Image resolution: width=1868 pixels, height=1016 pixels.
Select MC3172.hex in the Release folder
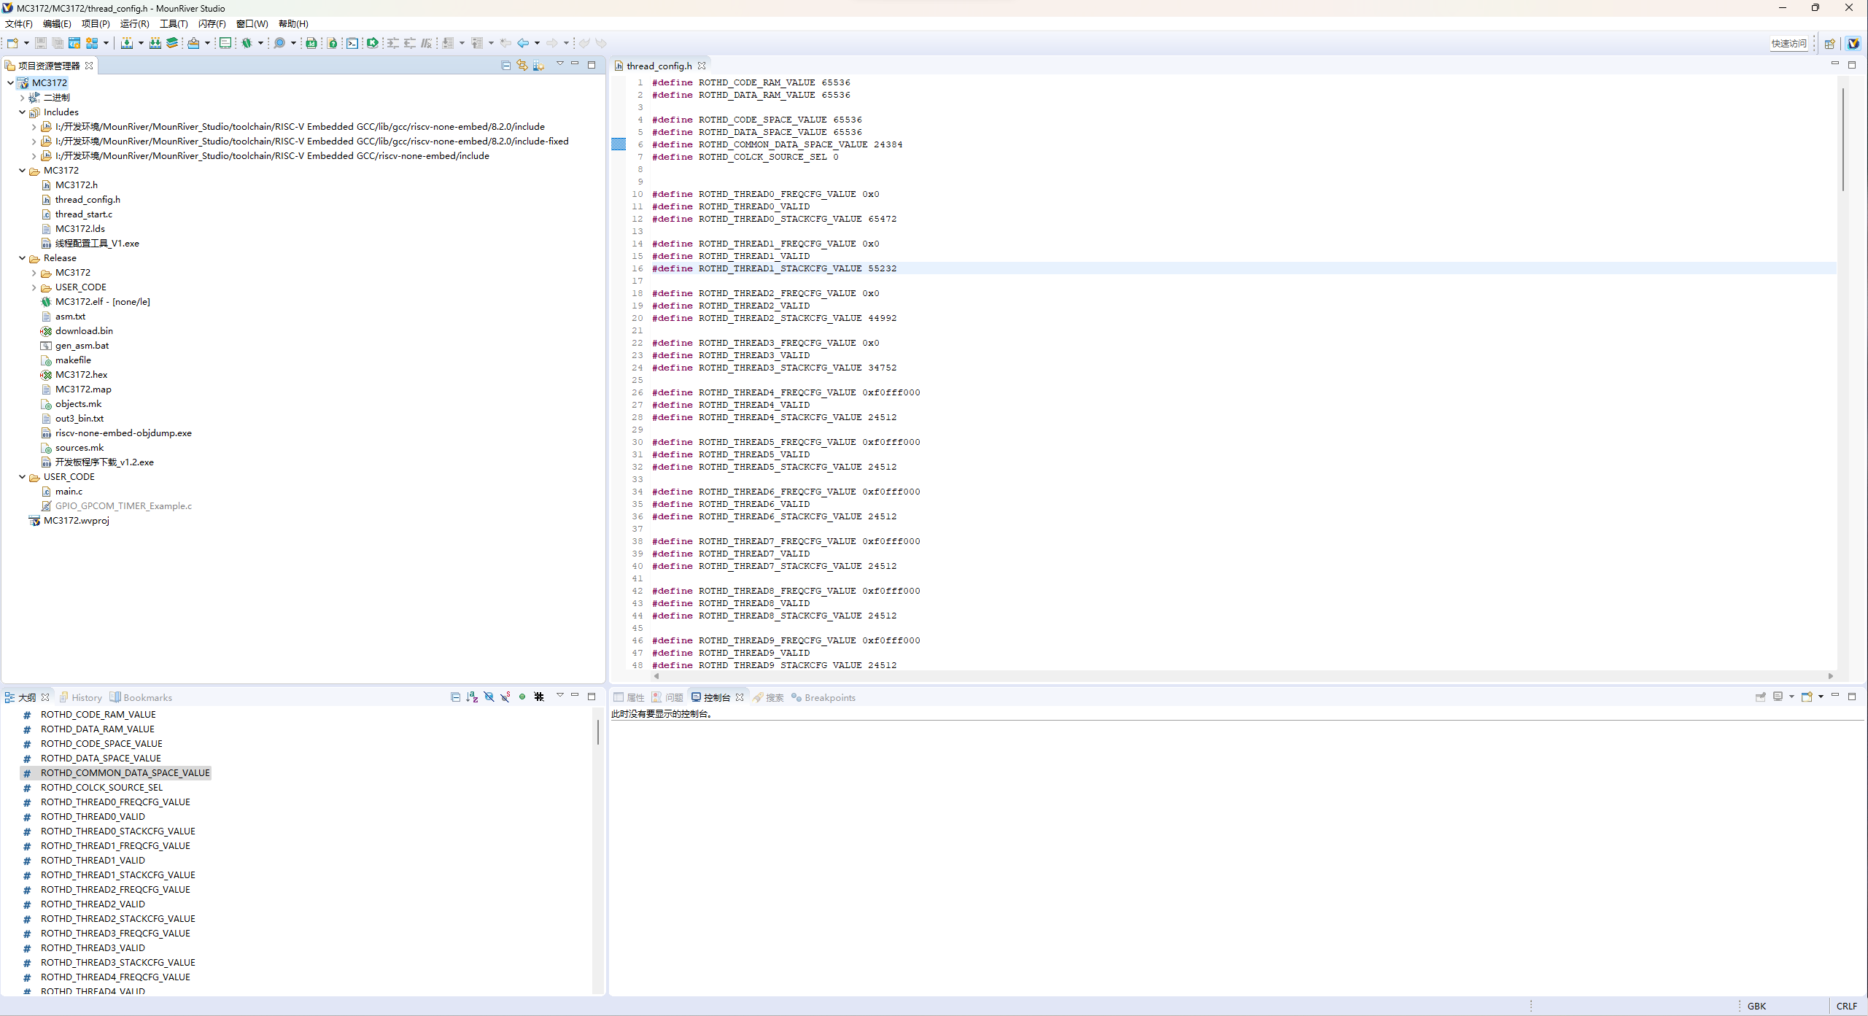(x=81, y=374)
